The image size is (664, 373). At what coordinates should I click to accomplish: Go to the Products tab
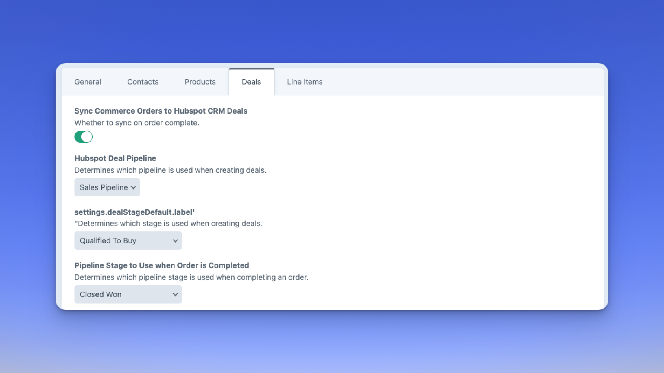(200, 82)
